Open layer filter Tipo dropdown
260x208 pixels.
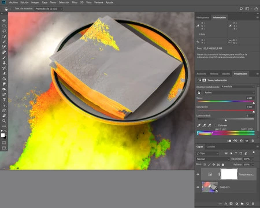[207, 153]
